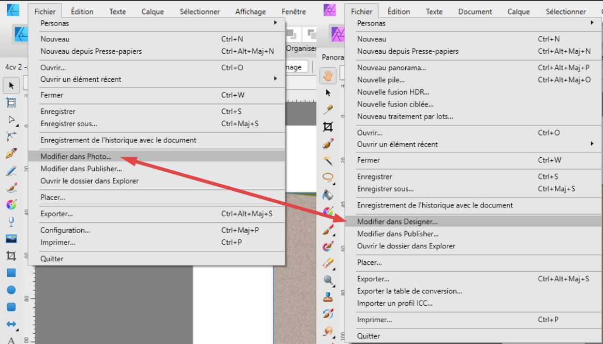603x344 pixels.
Task: Open the Affichage menu in Designer
Action: 251,11
